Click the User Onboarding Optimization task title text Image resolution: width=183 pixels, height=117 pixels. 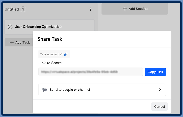point(38,27)
